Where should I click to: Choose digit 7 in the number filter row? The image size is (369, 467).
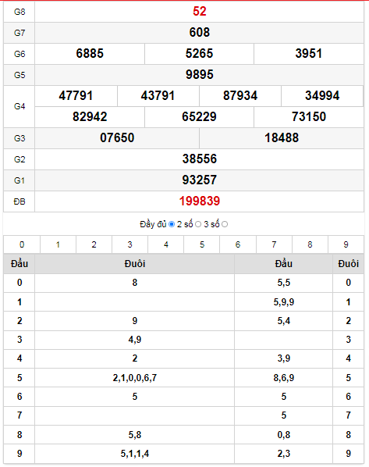click(x=274, y=244)
